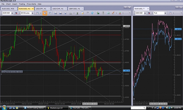Click the chart style icon in tick chart toolbar
Screen dimensions: 183x110
tap(170, 13)
